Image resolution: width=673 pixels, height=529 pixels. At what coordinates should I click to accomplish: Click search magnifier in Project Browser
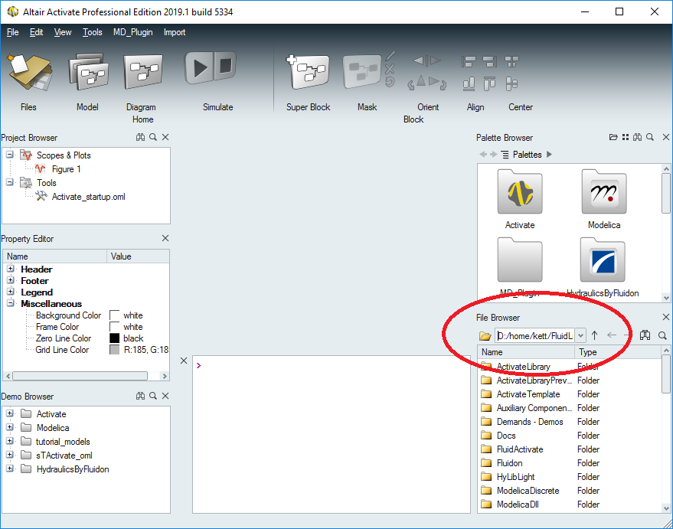click(153, 137)
